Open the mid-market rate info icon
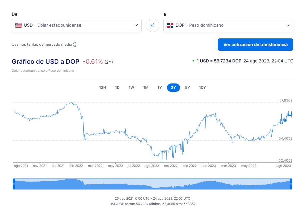The width and height of the screenshot is (302, 215). click(x=75, y=44)
